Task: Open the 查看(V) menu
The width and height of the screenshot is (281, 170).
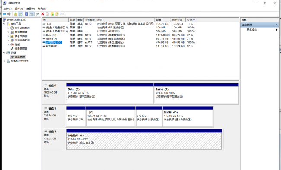Action: tap(30, 9)
